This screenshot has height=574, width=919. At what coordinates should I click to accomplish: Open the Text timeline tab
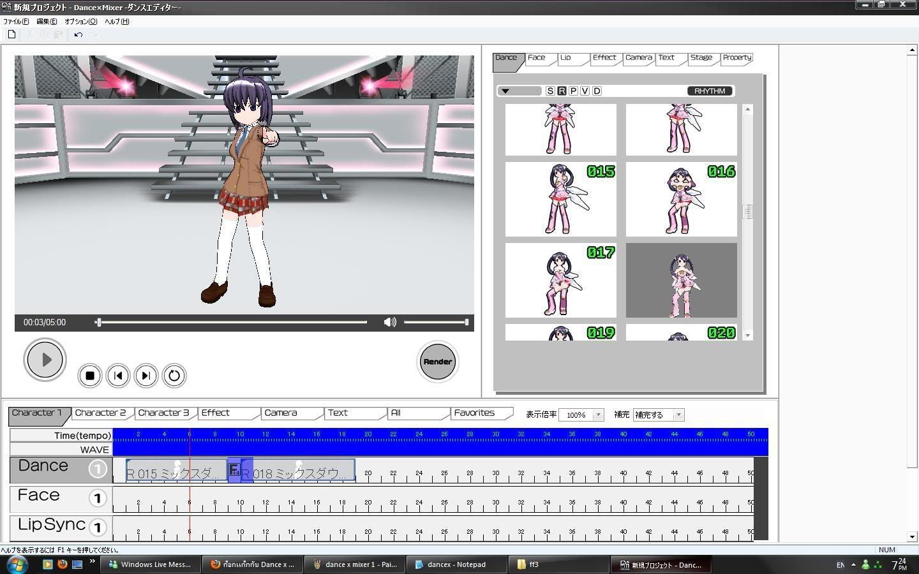pyautogui.click(x=355, y=414)
